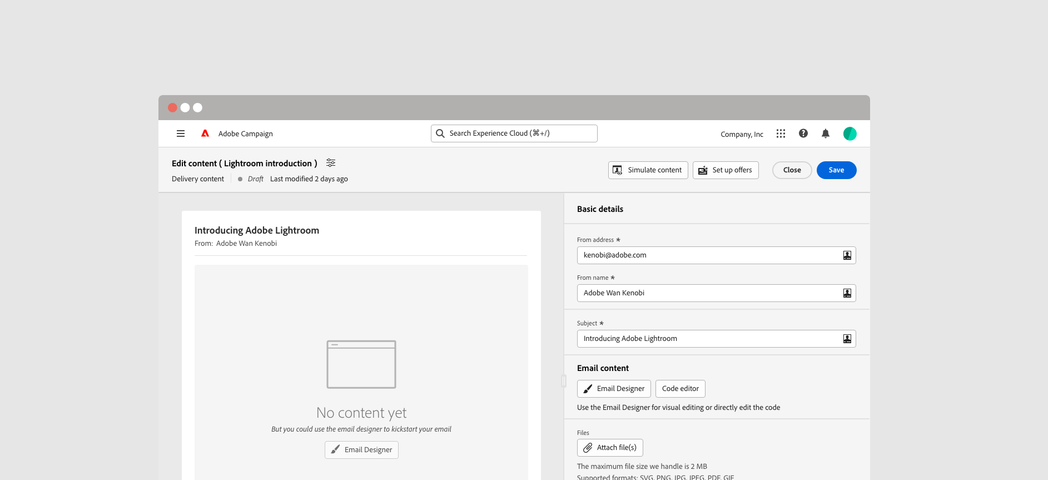The image size is (1048, 480).
Task: Click the Close button
Action: [x=792, y=170]
